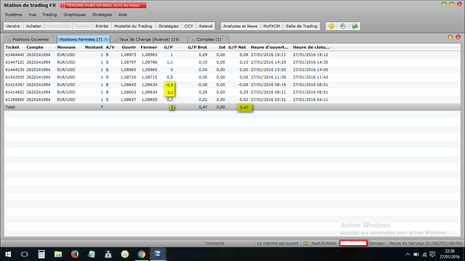Click the blue trading station taskbar icon
The width and height of the screenshot is (465, 261).
point(158,254)
